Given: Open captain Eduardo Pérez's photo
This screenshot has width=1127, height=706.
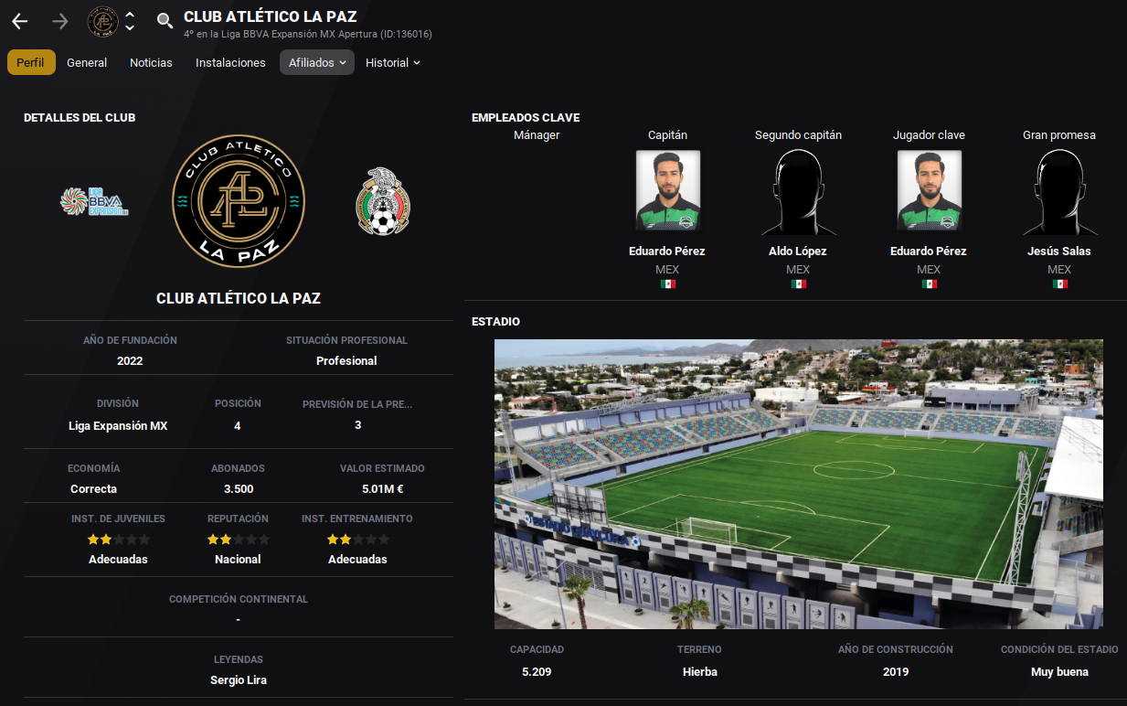Looking at the screenshot, I should [667, 191].
